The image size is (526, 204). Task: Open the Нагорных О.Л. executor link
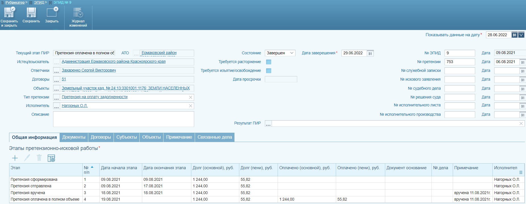(75, 106)
